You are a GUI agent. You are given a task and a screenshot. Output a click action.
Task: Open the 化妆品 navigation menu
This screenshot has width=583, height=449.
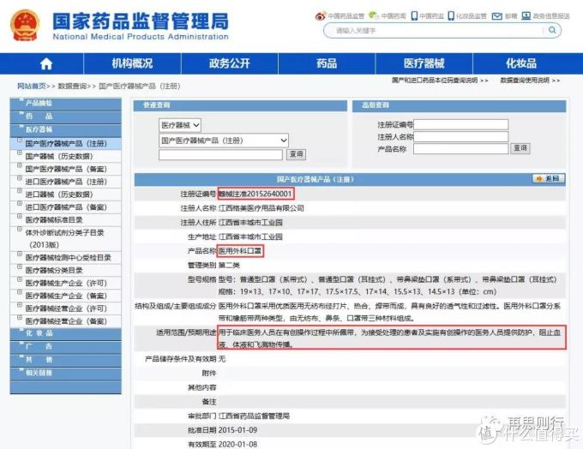(521, 63)
